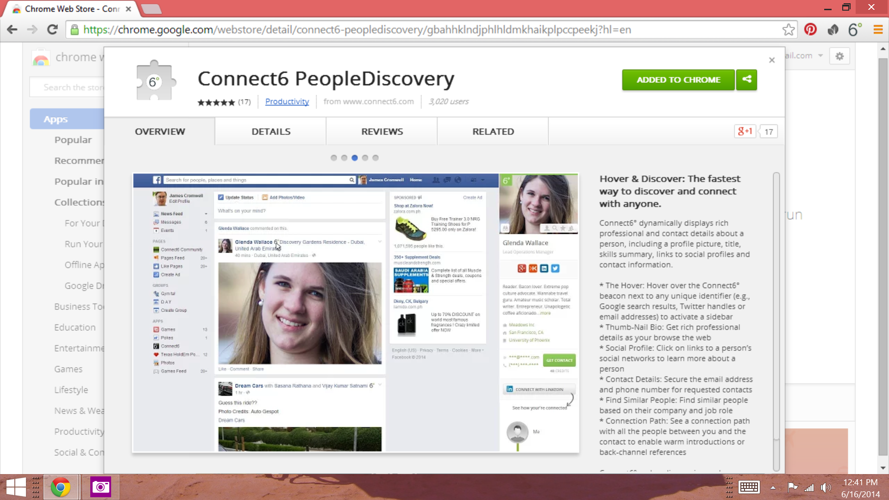Viewport: 889px width, 500px height.
Task: Click the +1 count showing 17
Action: 769,131
